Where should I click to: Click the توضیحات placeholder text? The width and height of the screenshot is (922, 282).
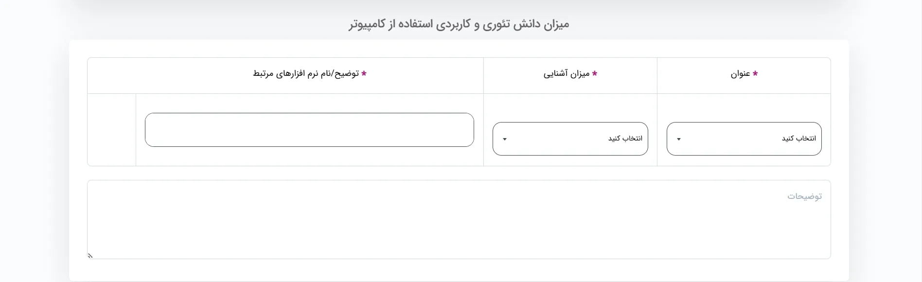point(804,196)
